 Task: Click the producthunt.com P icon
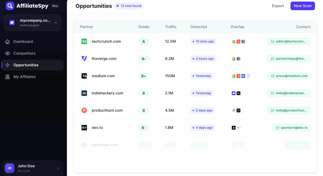coord(84,110)
